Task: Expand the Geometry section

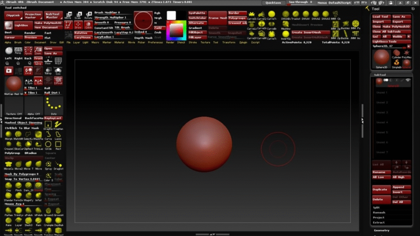Action: point(381,230)
